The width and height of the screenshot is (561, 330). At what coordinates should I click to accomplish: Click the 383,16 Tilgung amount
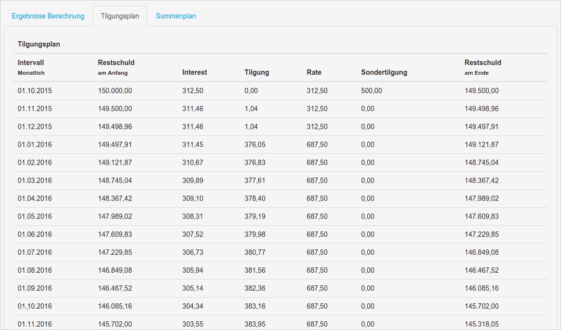point(255,306)
